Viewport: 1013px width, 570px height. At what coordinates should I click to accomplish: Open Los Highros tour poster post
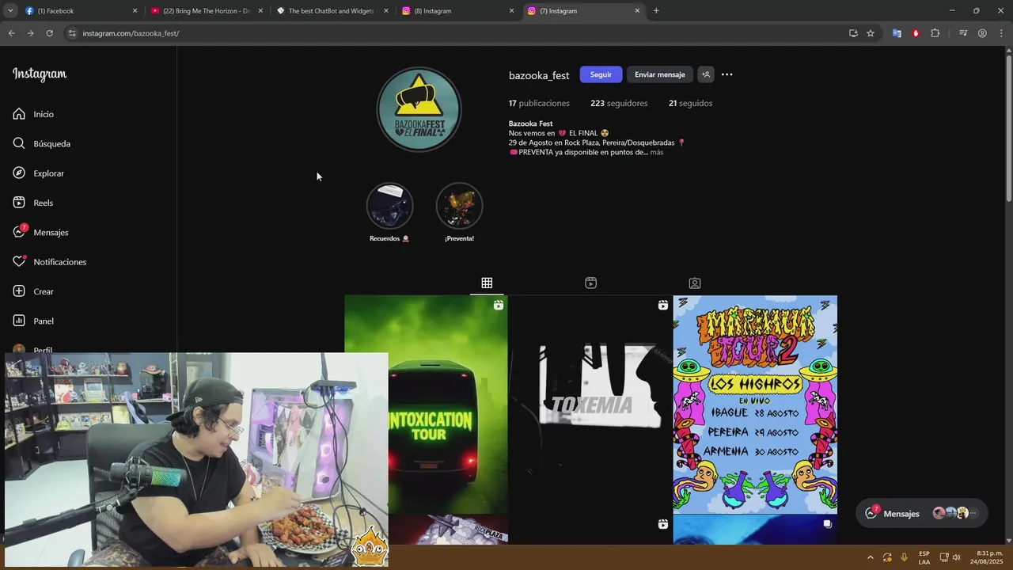click(755, 405)
